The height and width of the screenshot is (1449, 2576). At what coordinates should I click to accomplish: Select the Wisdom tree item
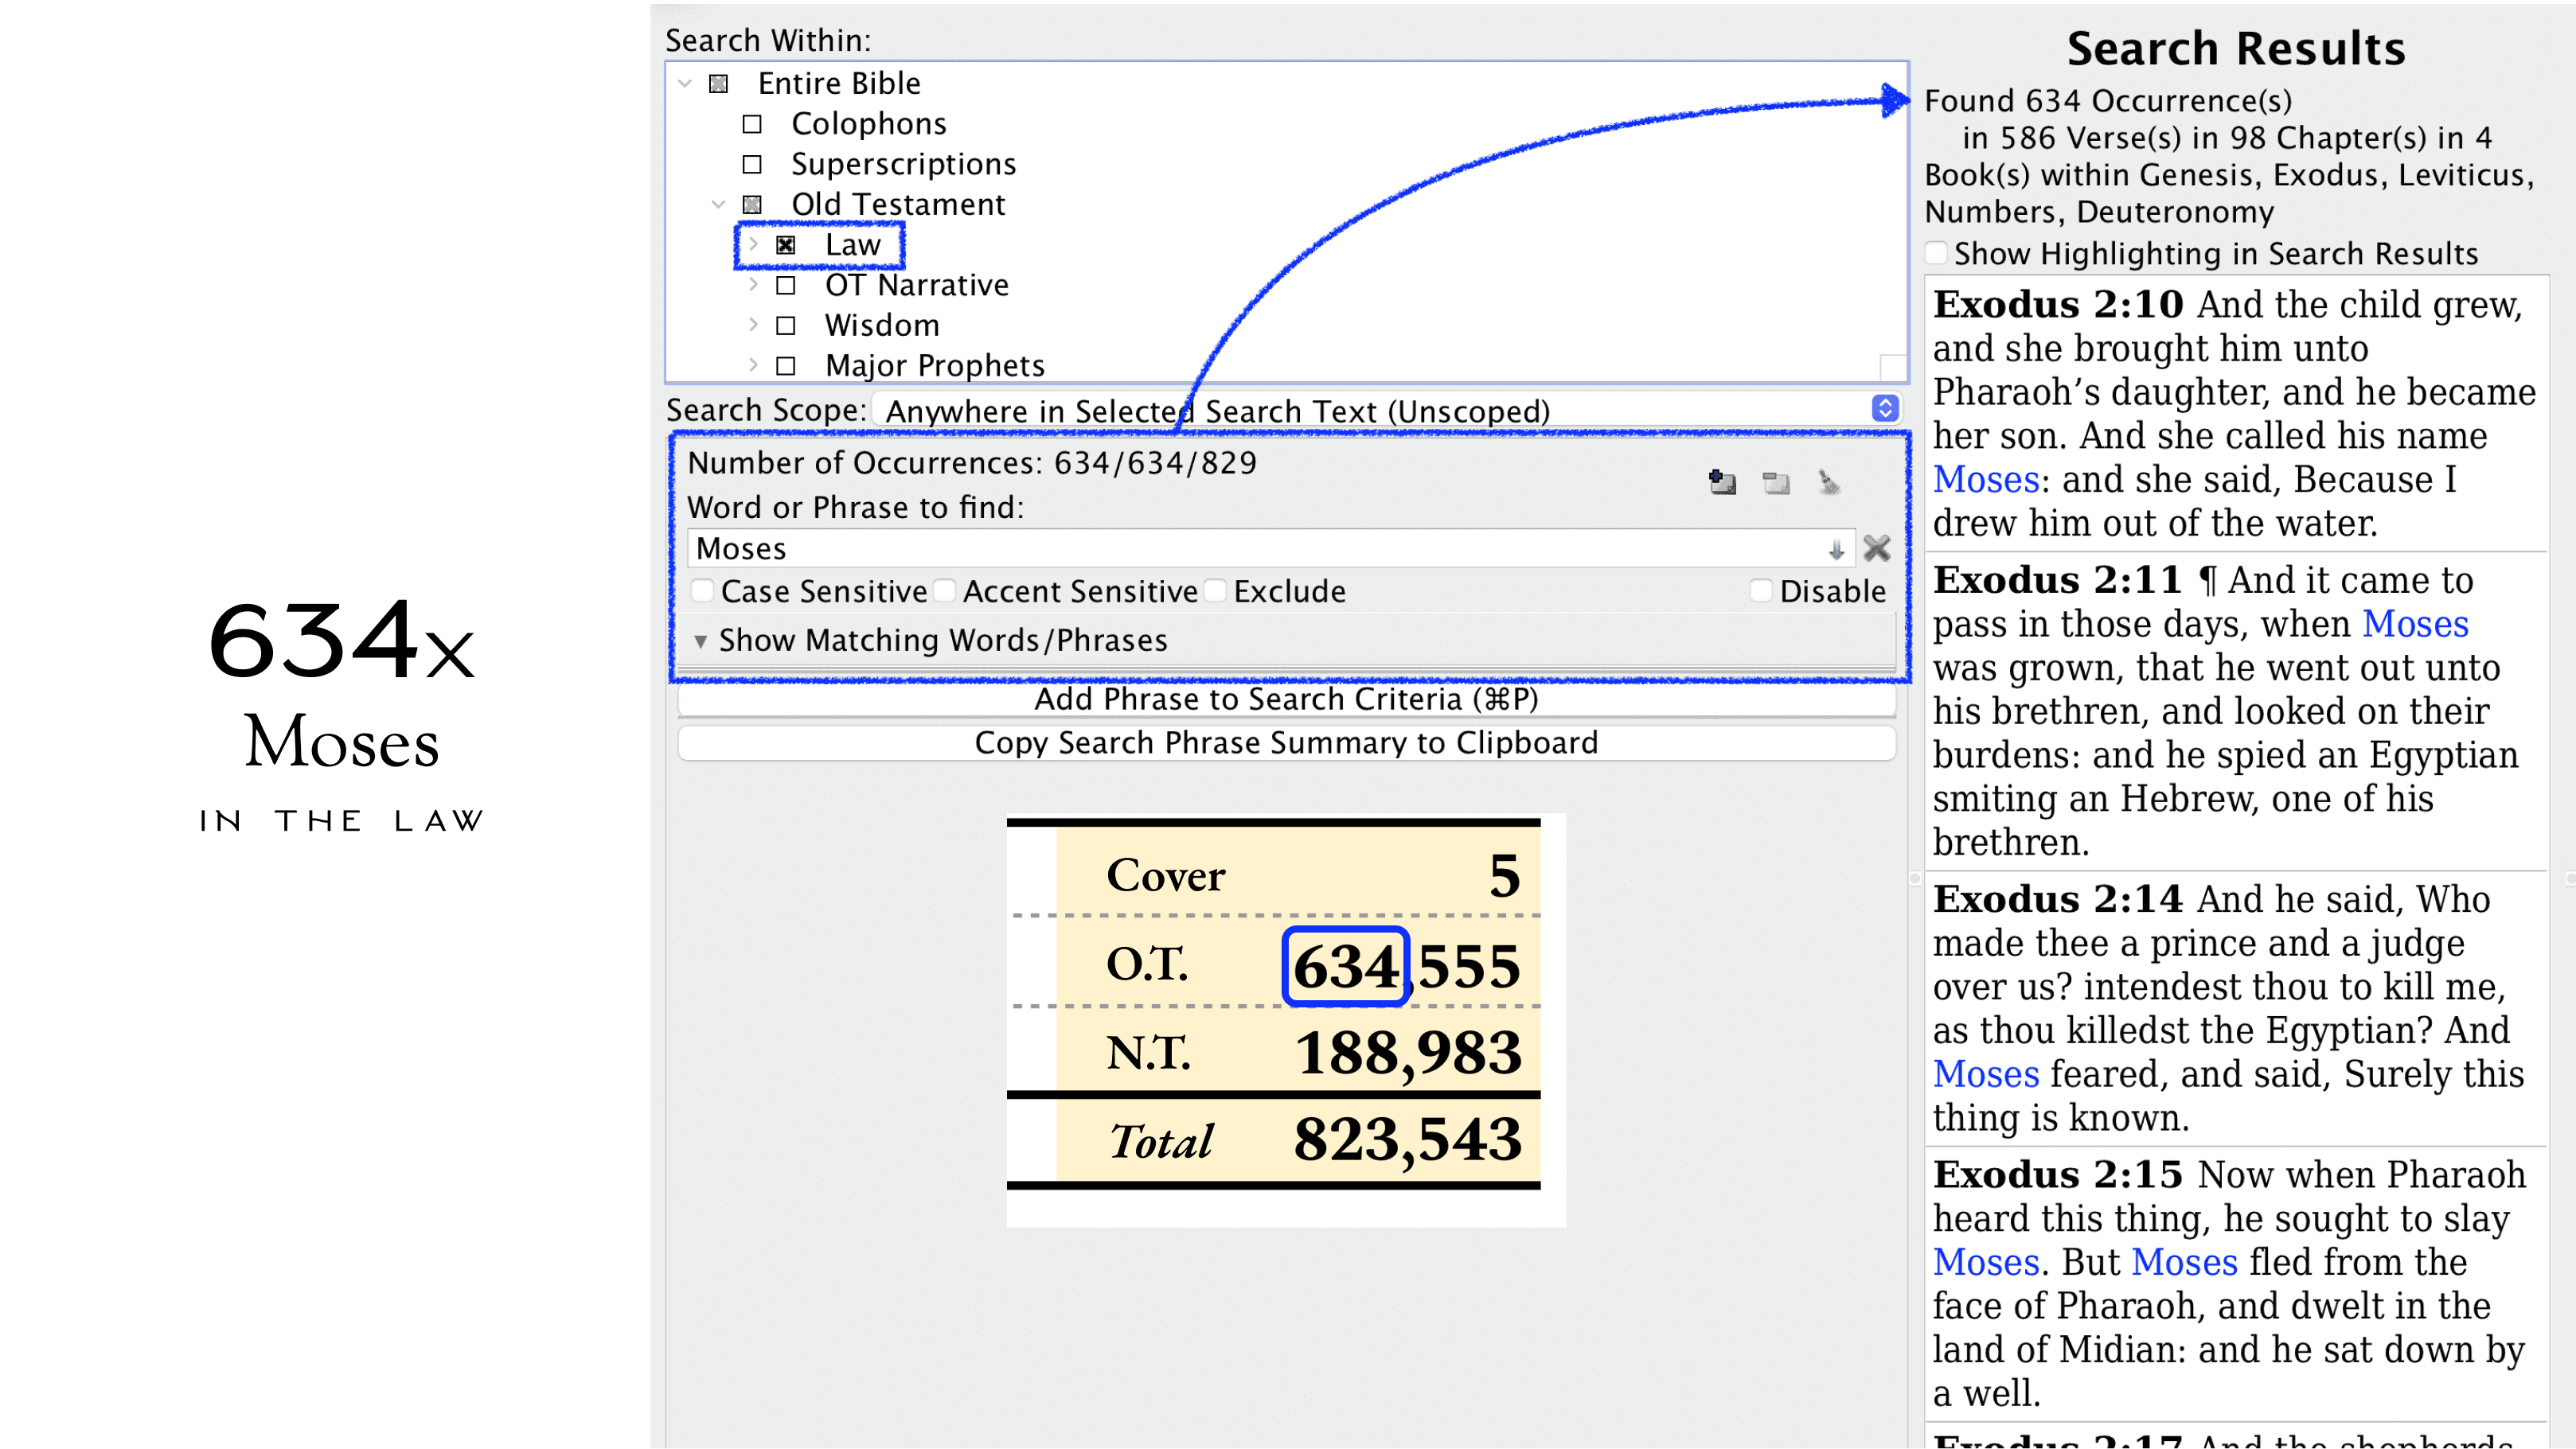click(881, 325)
